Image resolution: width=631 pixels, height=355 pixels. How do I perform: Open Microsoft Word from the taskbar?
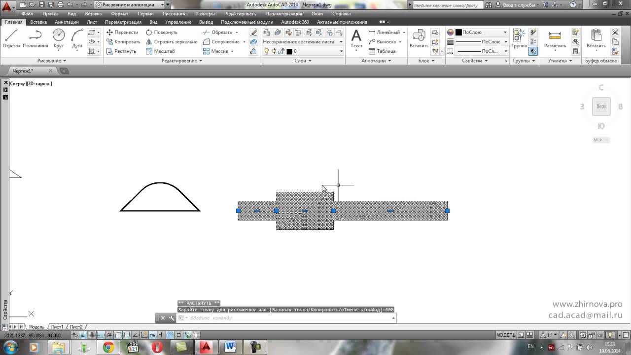pyautogui.click(x=230, y=347)
